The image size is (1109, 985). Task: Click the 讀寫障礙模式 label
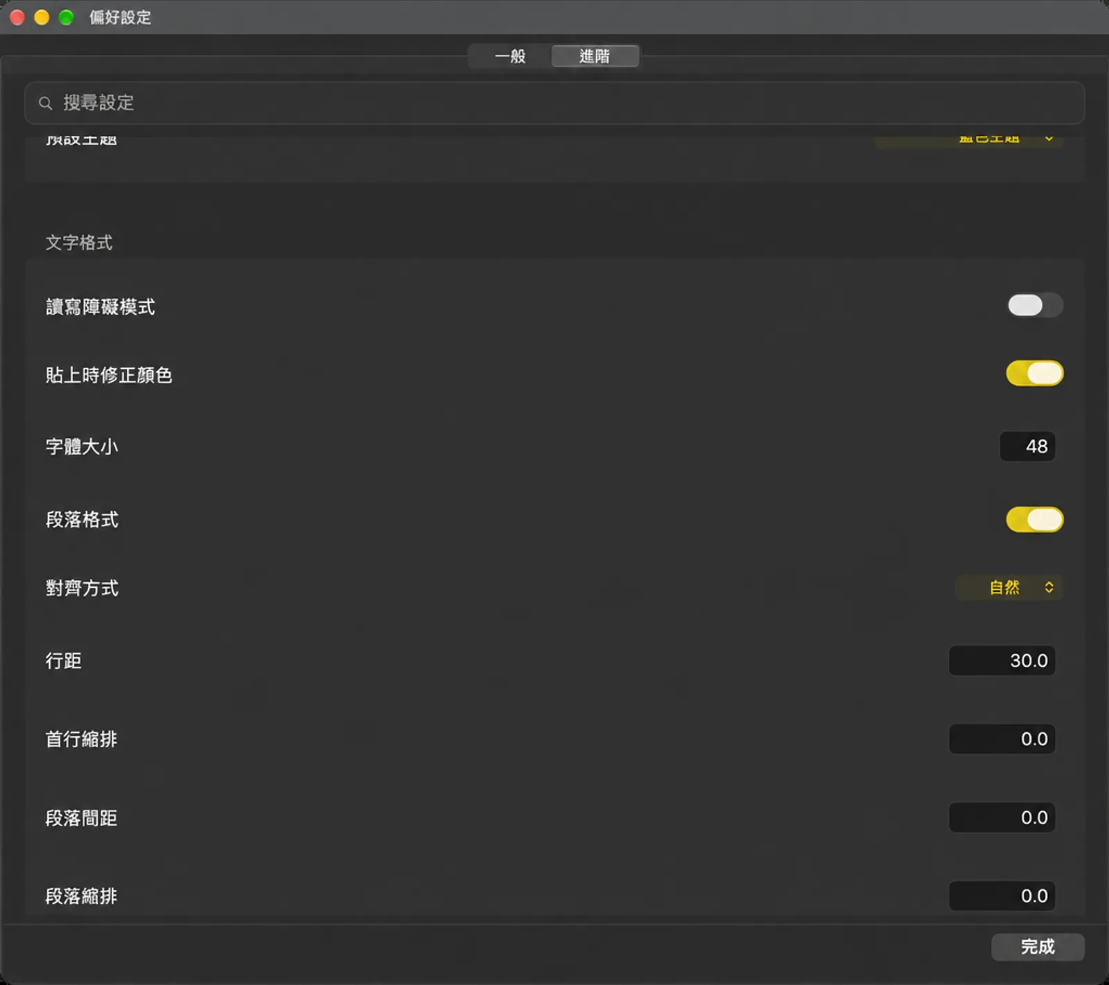101,306
